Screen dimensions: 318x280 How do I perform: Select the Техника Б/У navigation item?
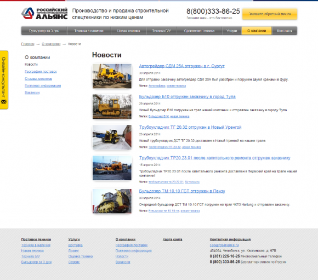click(x=161, y=31)
